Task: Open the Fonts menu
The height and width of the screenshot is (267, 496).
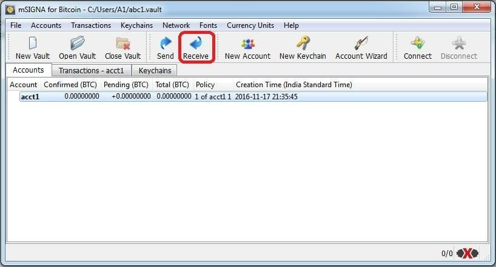Action: pyautogui.click(x=208, y=25)
